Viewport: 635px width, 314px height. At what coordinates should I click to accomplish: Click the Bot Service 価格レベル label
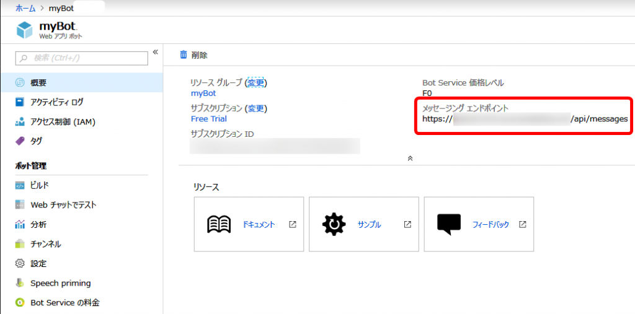pyautogui.click(x=463, y=83)
